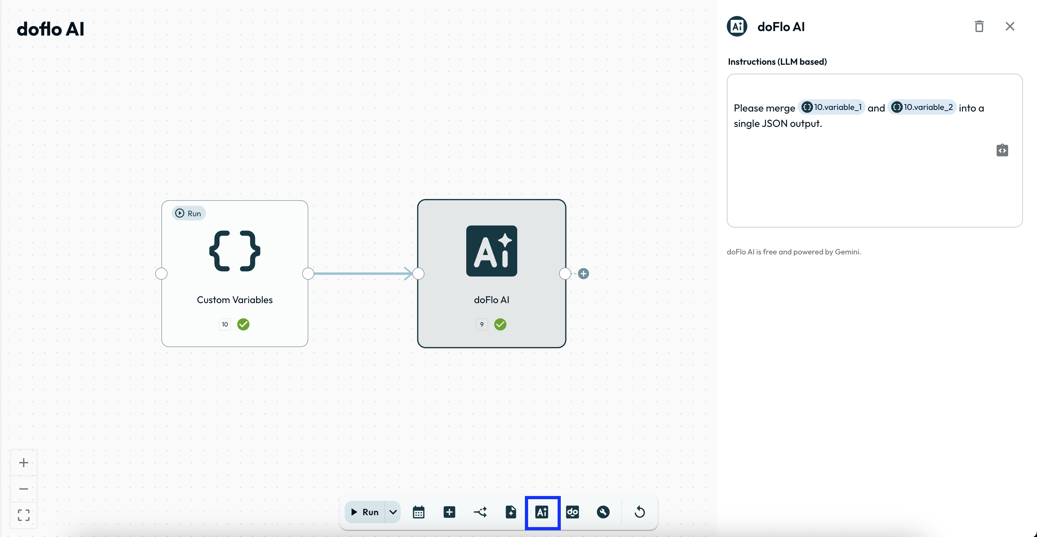Close the doFlo AI side panel
The height and width of the screenshot is (537, 1037).
tap(1010, 27)
